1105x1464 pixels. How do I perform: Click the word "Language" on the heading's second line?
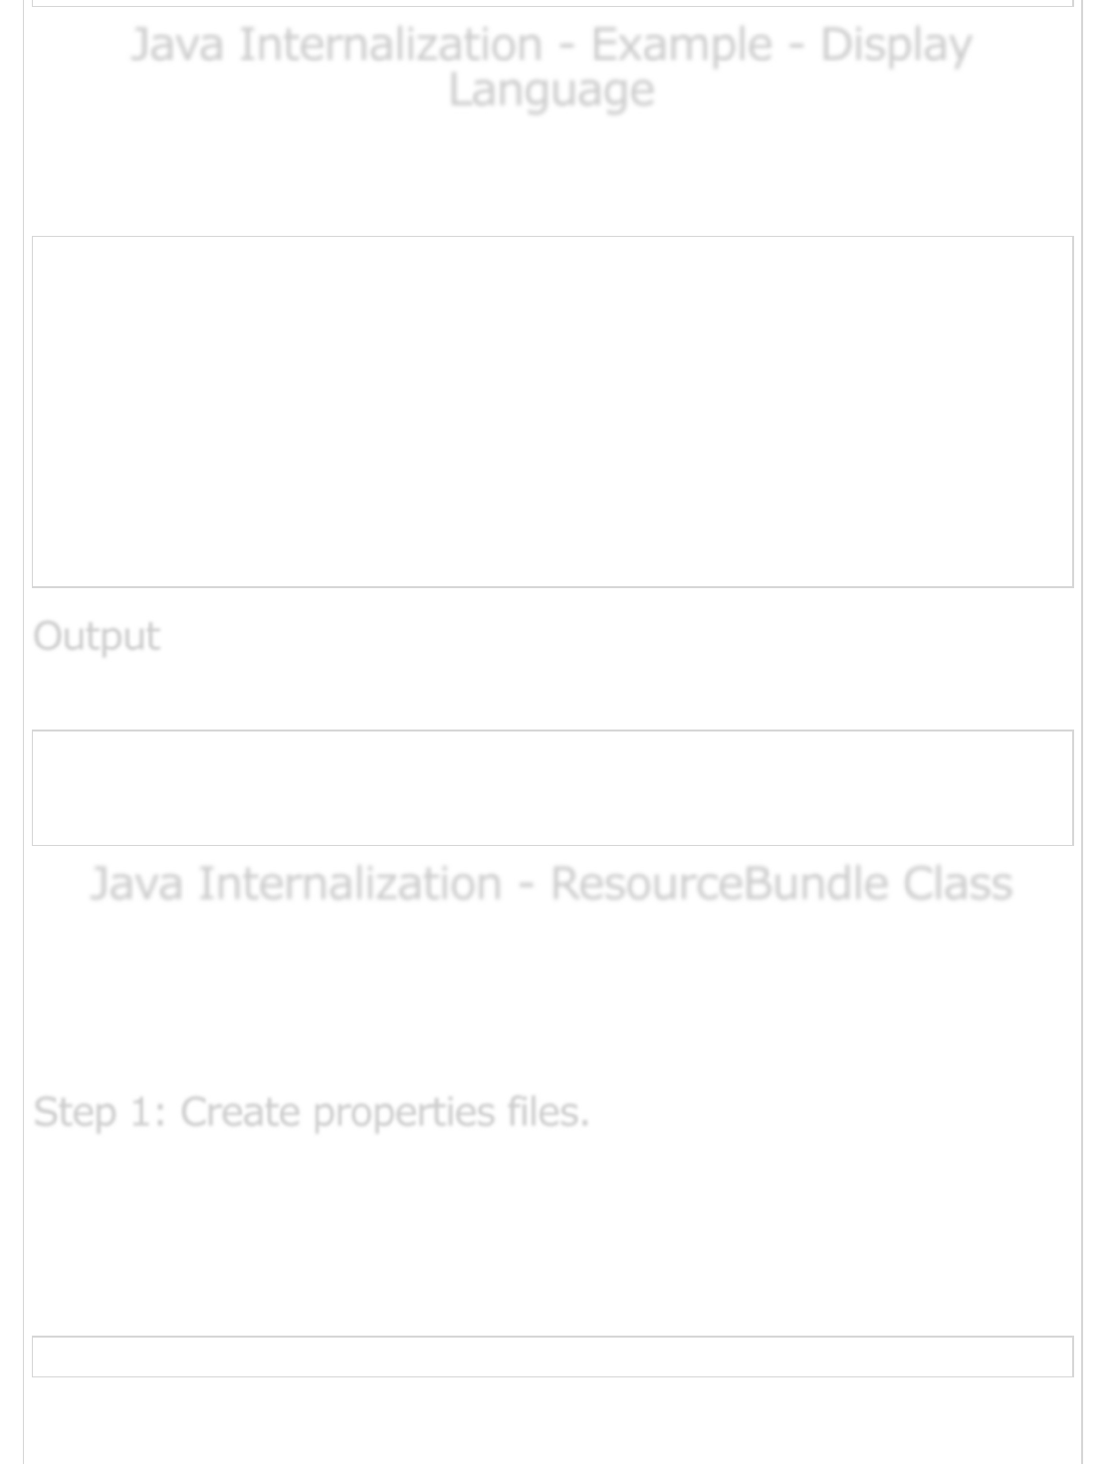552,91
